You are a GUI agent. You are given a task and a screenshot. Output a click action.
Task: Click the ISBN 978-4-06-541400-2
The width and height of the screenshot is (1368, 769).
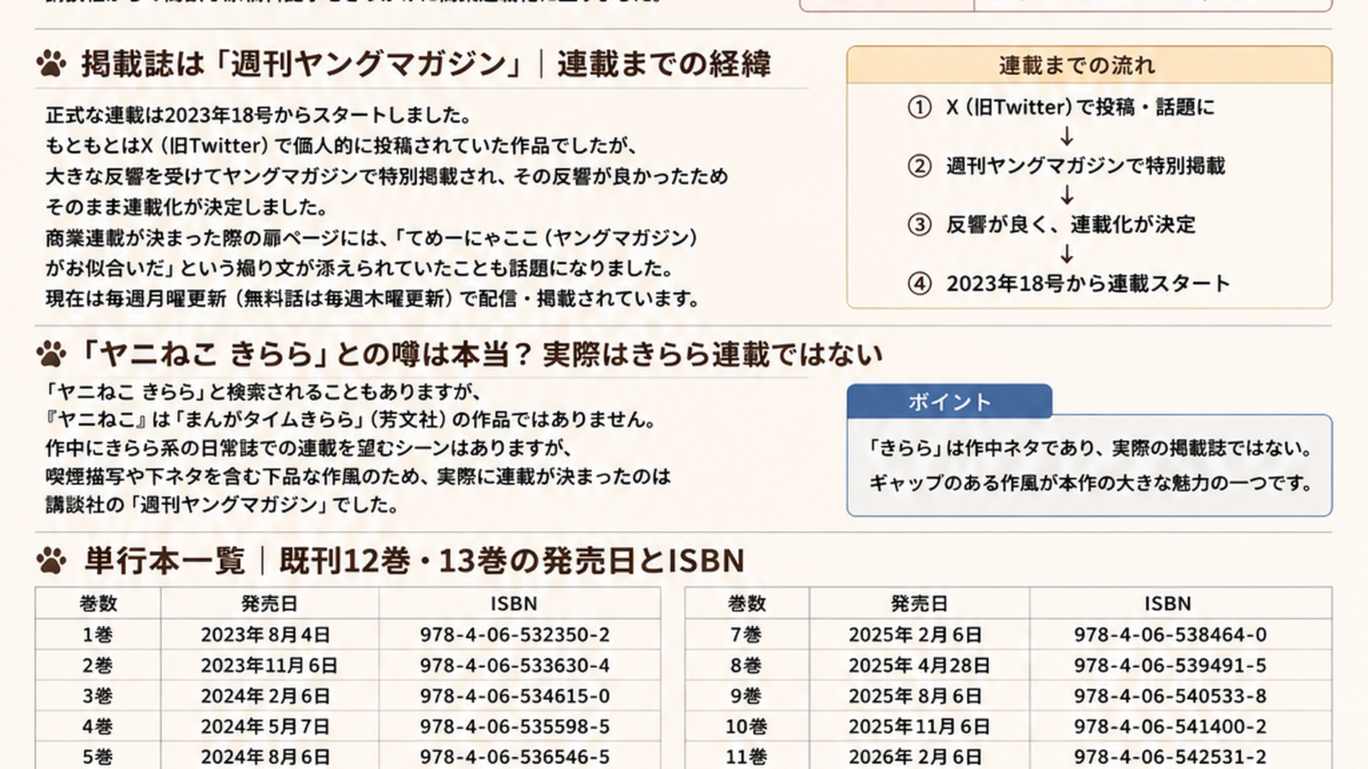[x=1171, y=726]
